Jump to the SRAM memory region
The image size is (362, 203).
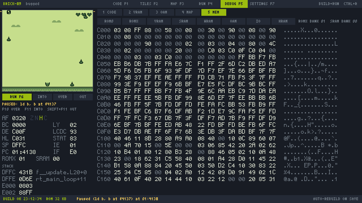[184, 21]
